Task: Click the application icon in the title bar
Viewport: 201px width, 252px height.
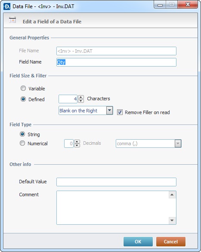Action: [7, 6]
